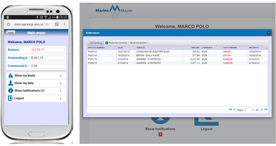This screenshot has height=146, width=276.
Task: Switch to the Proforma invoices tab
Action: tap(116, 43)
